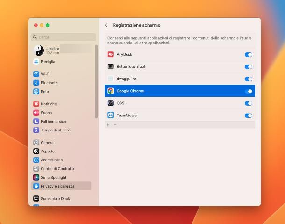Image resolution: width=285 pixels, height=224 pixels.
Task: Click the magnifying glass search icon
Action: [35, 37]
